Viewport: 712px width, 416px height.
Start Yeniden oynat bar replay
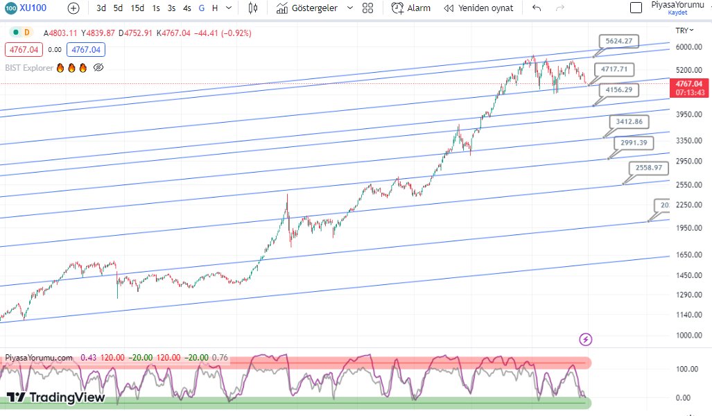tap(478, 8)
